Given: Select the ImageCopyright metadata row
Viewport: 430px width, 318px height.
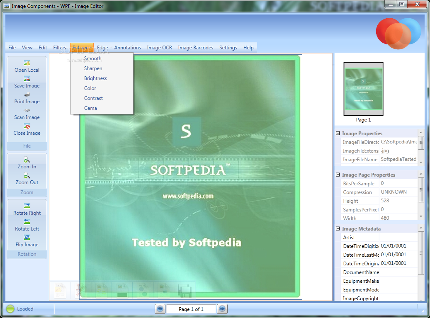Looking at the screenshot, I should [x=379, y=298].
